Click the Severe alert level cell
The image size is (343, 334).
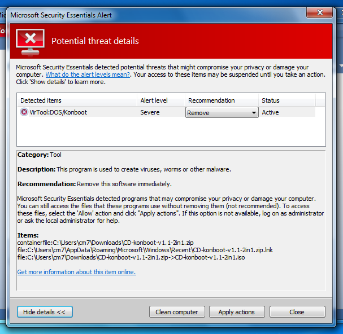pos(150,112)
